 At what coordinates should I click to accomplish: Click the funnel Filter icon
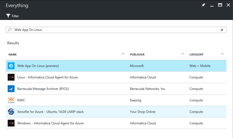tap(8, 16)
